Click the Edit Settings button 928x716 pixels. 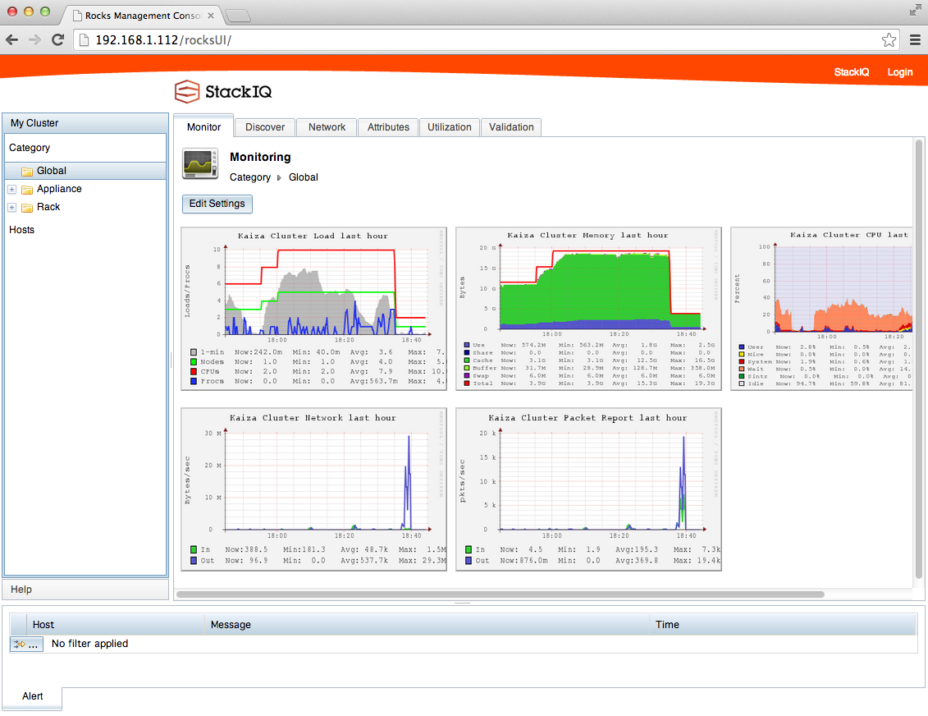click(217, 204)
